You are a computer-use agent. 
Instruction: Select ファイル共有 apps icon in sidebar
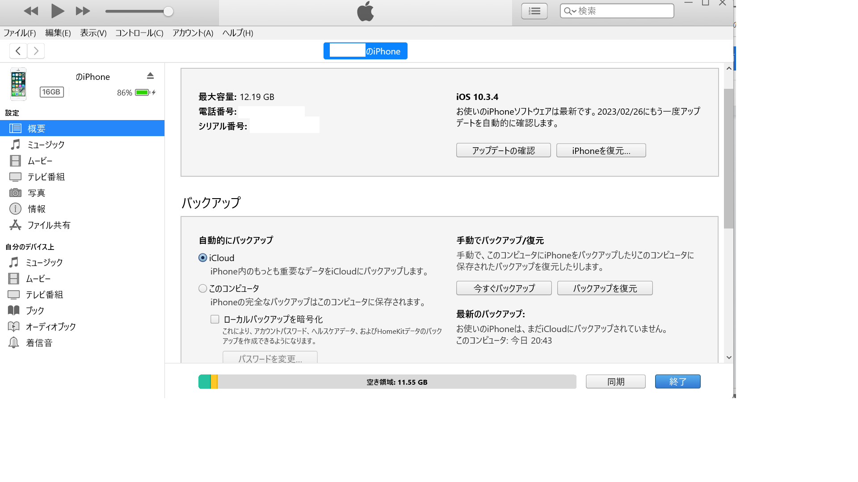tap(15, 225)
